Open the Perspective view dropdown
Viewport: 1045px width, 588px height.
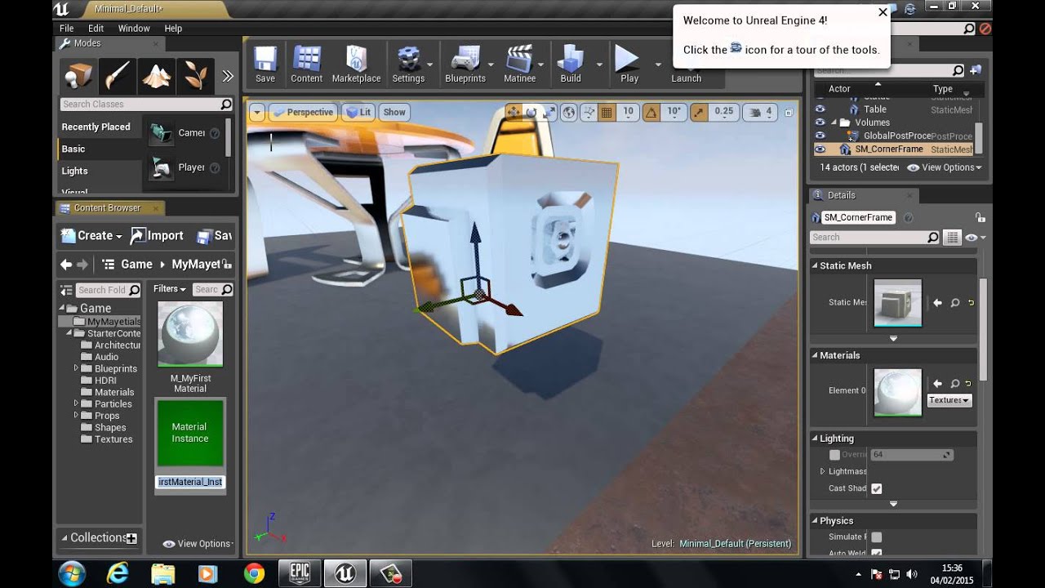point(303,113)
